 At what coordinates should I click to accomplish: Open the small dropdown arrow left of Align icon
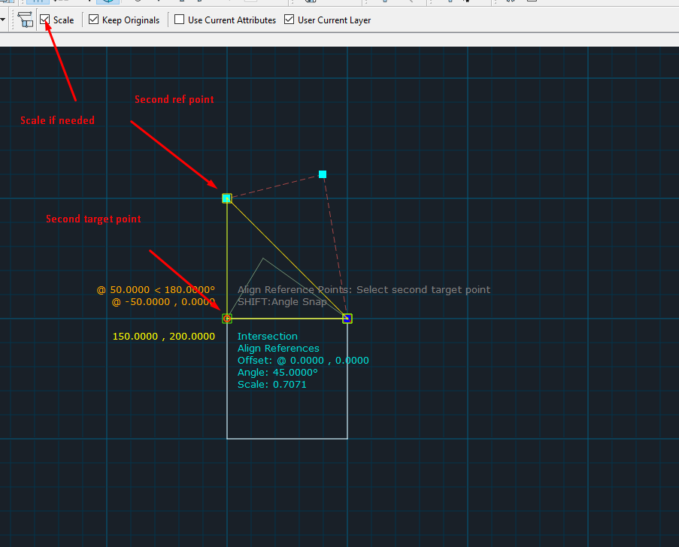pos(5,20)
